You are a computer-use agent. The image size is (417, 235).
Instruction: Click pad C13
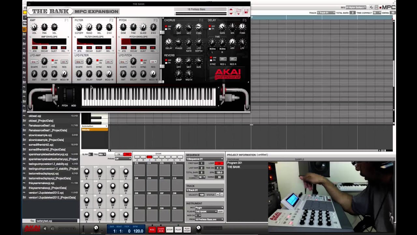139,170
